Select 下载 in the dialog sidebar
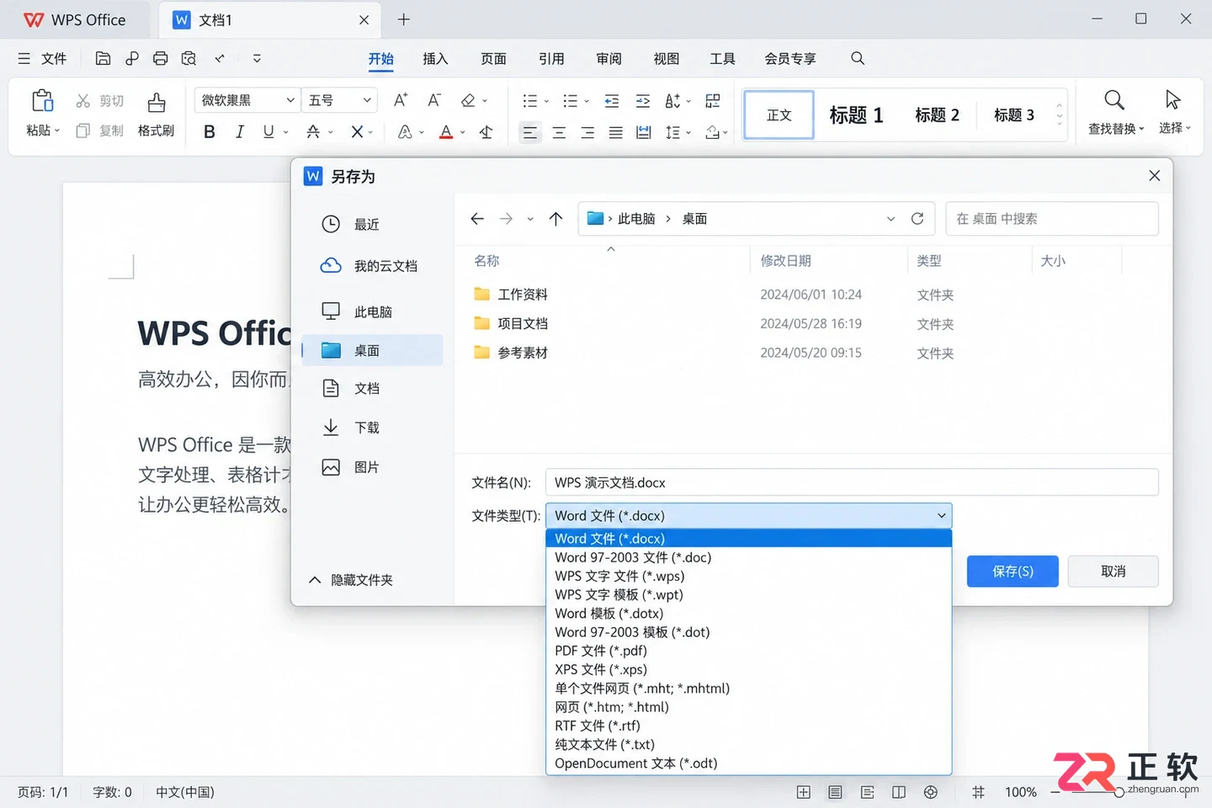Screen dimensions: 1212x808 click(371, 428)
